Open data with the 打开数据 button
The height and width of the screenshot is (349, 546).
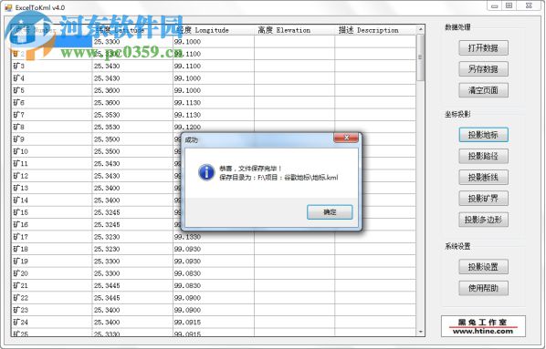click(x=483, y=48)
